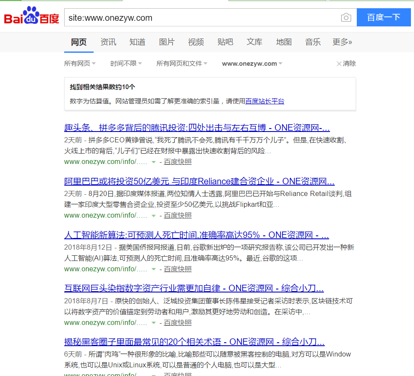Expand the www.onezyw.com site filter

[252, 64]
